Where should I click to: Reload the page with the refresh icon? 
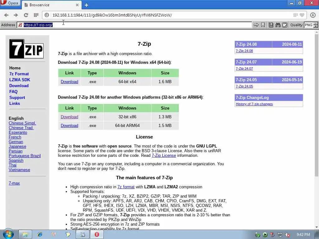pos(26,15)
